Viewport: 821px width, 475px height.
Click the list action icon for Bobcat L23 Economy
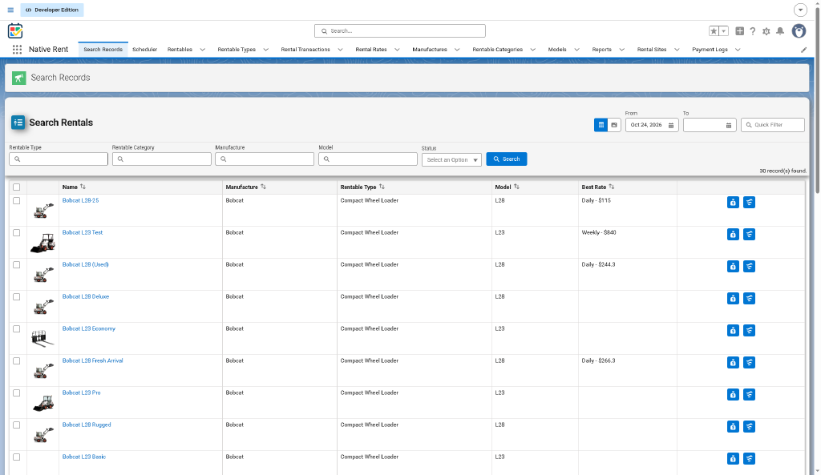pos(750,331)
